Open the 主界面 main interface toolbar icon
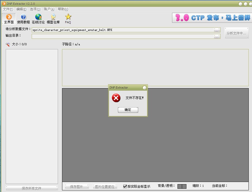The height and width of the screenshot is (192, 252). click(x=9, y=19)
